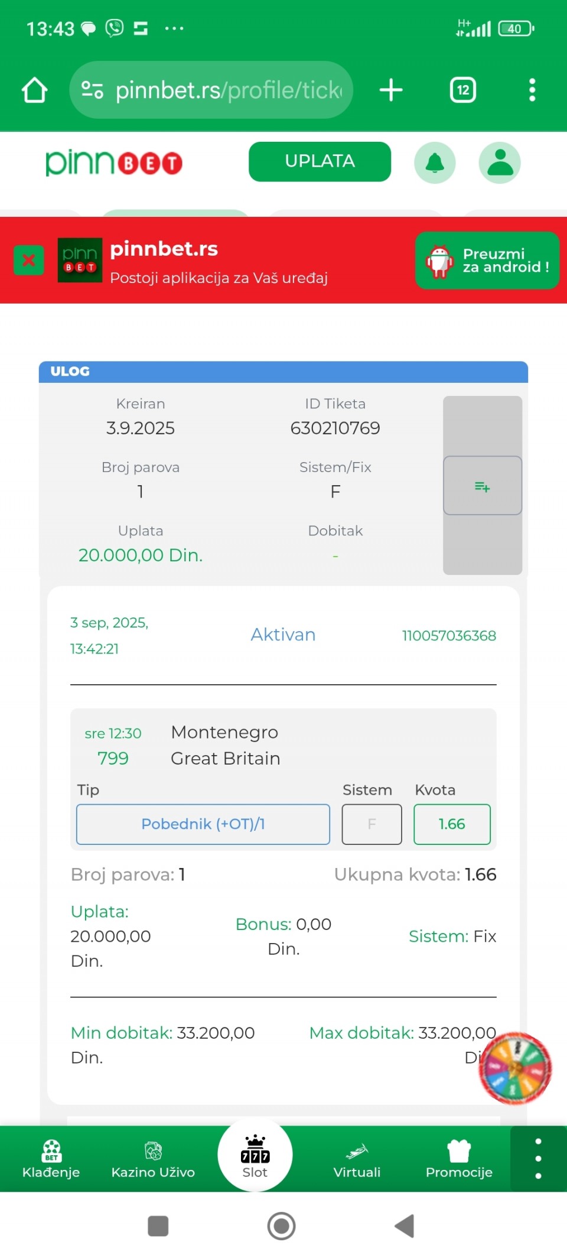Open the tab switcher showing 12 tabs
The image size is (567, 1255).
[x=462, y=90]
